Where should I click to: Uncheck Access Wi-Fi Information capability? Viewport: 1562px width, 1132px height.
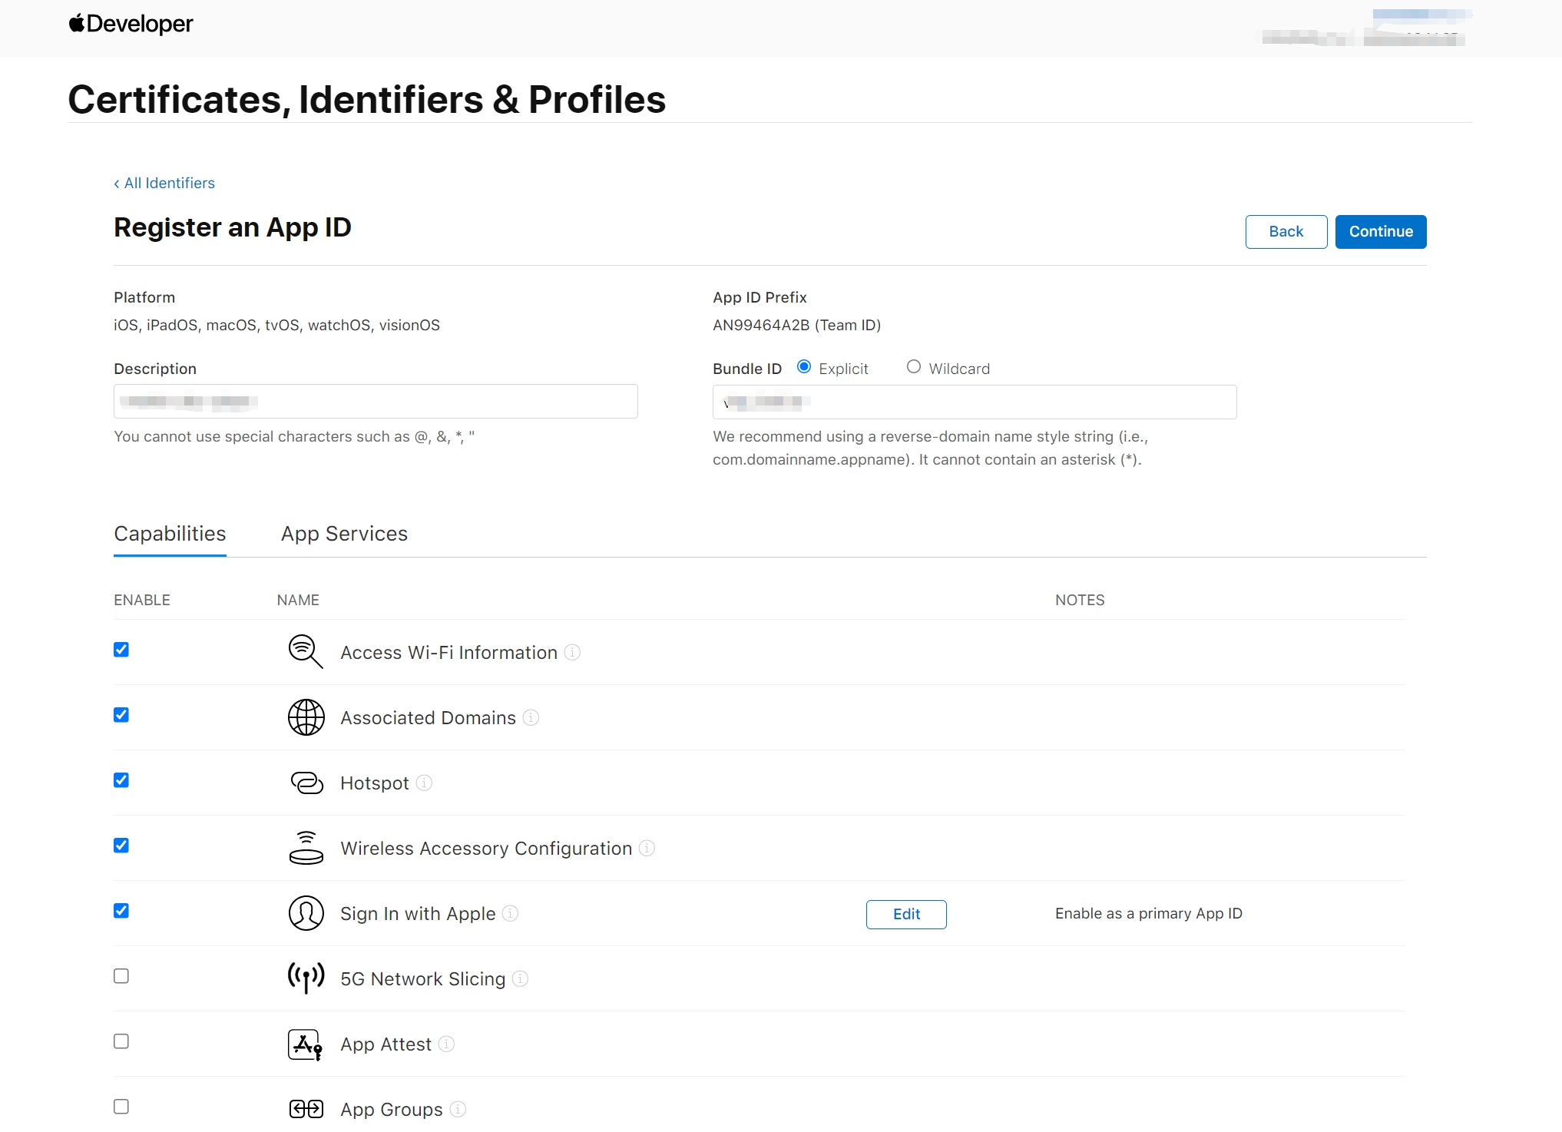tap(121, 650)
